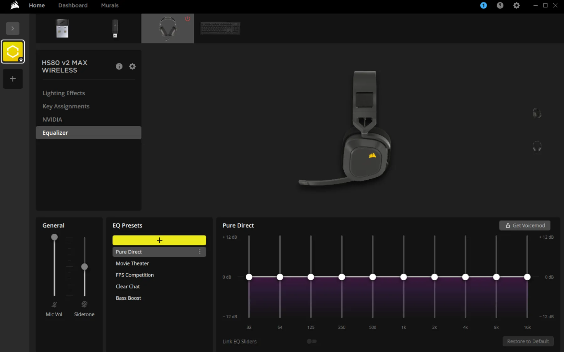Click the Corsair sails logo icon
This screenshot has width=564, height=352.
tap(14, 5)
